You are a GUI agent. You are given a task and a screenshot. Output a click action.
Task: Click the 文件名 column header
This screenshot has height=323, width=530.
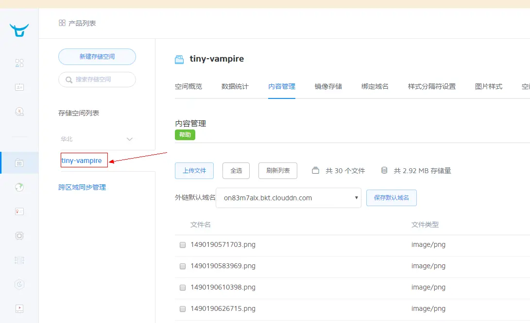(201, 225)
